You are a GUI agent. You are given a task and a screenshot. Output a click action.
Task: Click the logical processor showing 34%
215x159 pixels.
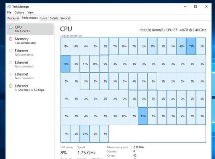(x=85, y=134)
